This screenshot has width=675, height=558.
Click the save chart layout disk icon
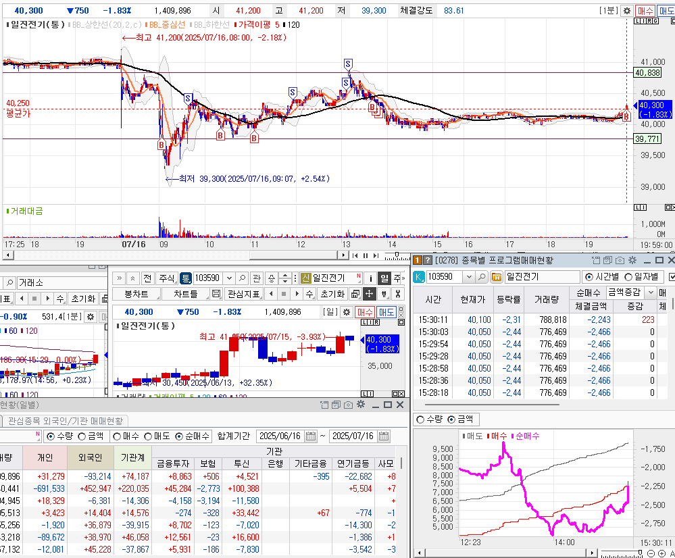[x=216, y=294]
